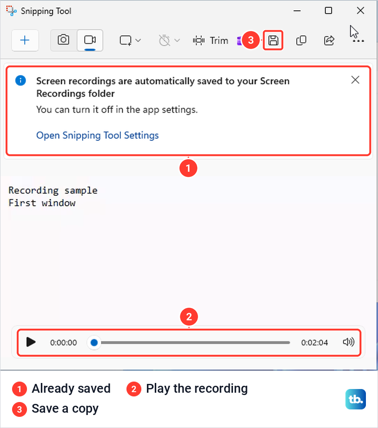
Task: Click the 0:00:00 elapsed time label
Action: tap(63, 343)
